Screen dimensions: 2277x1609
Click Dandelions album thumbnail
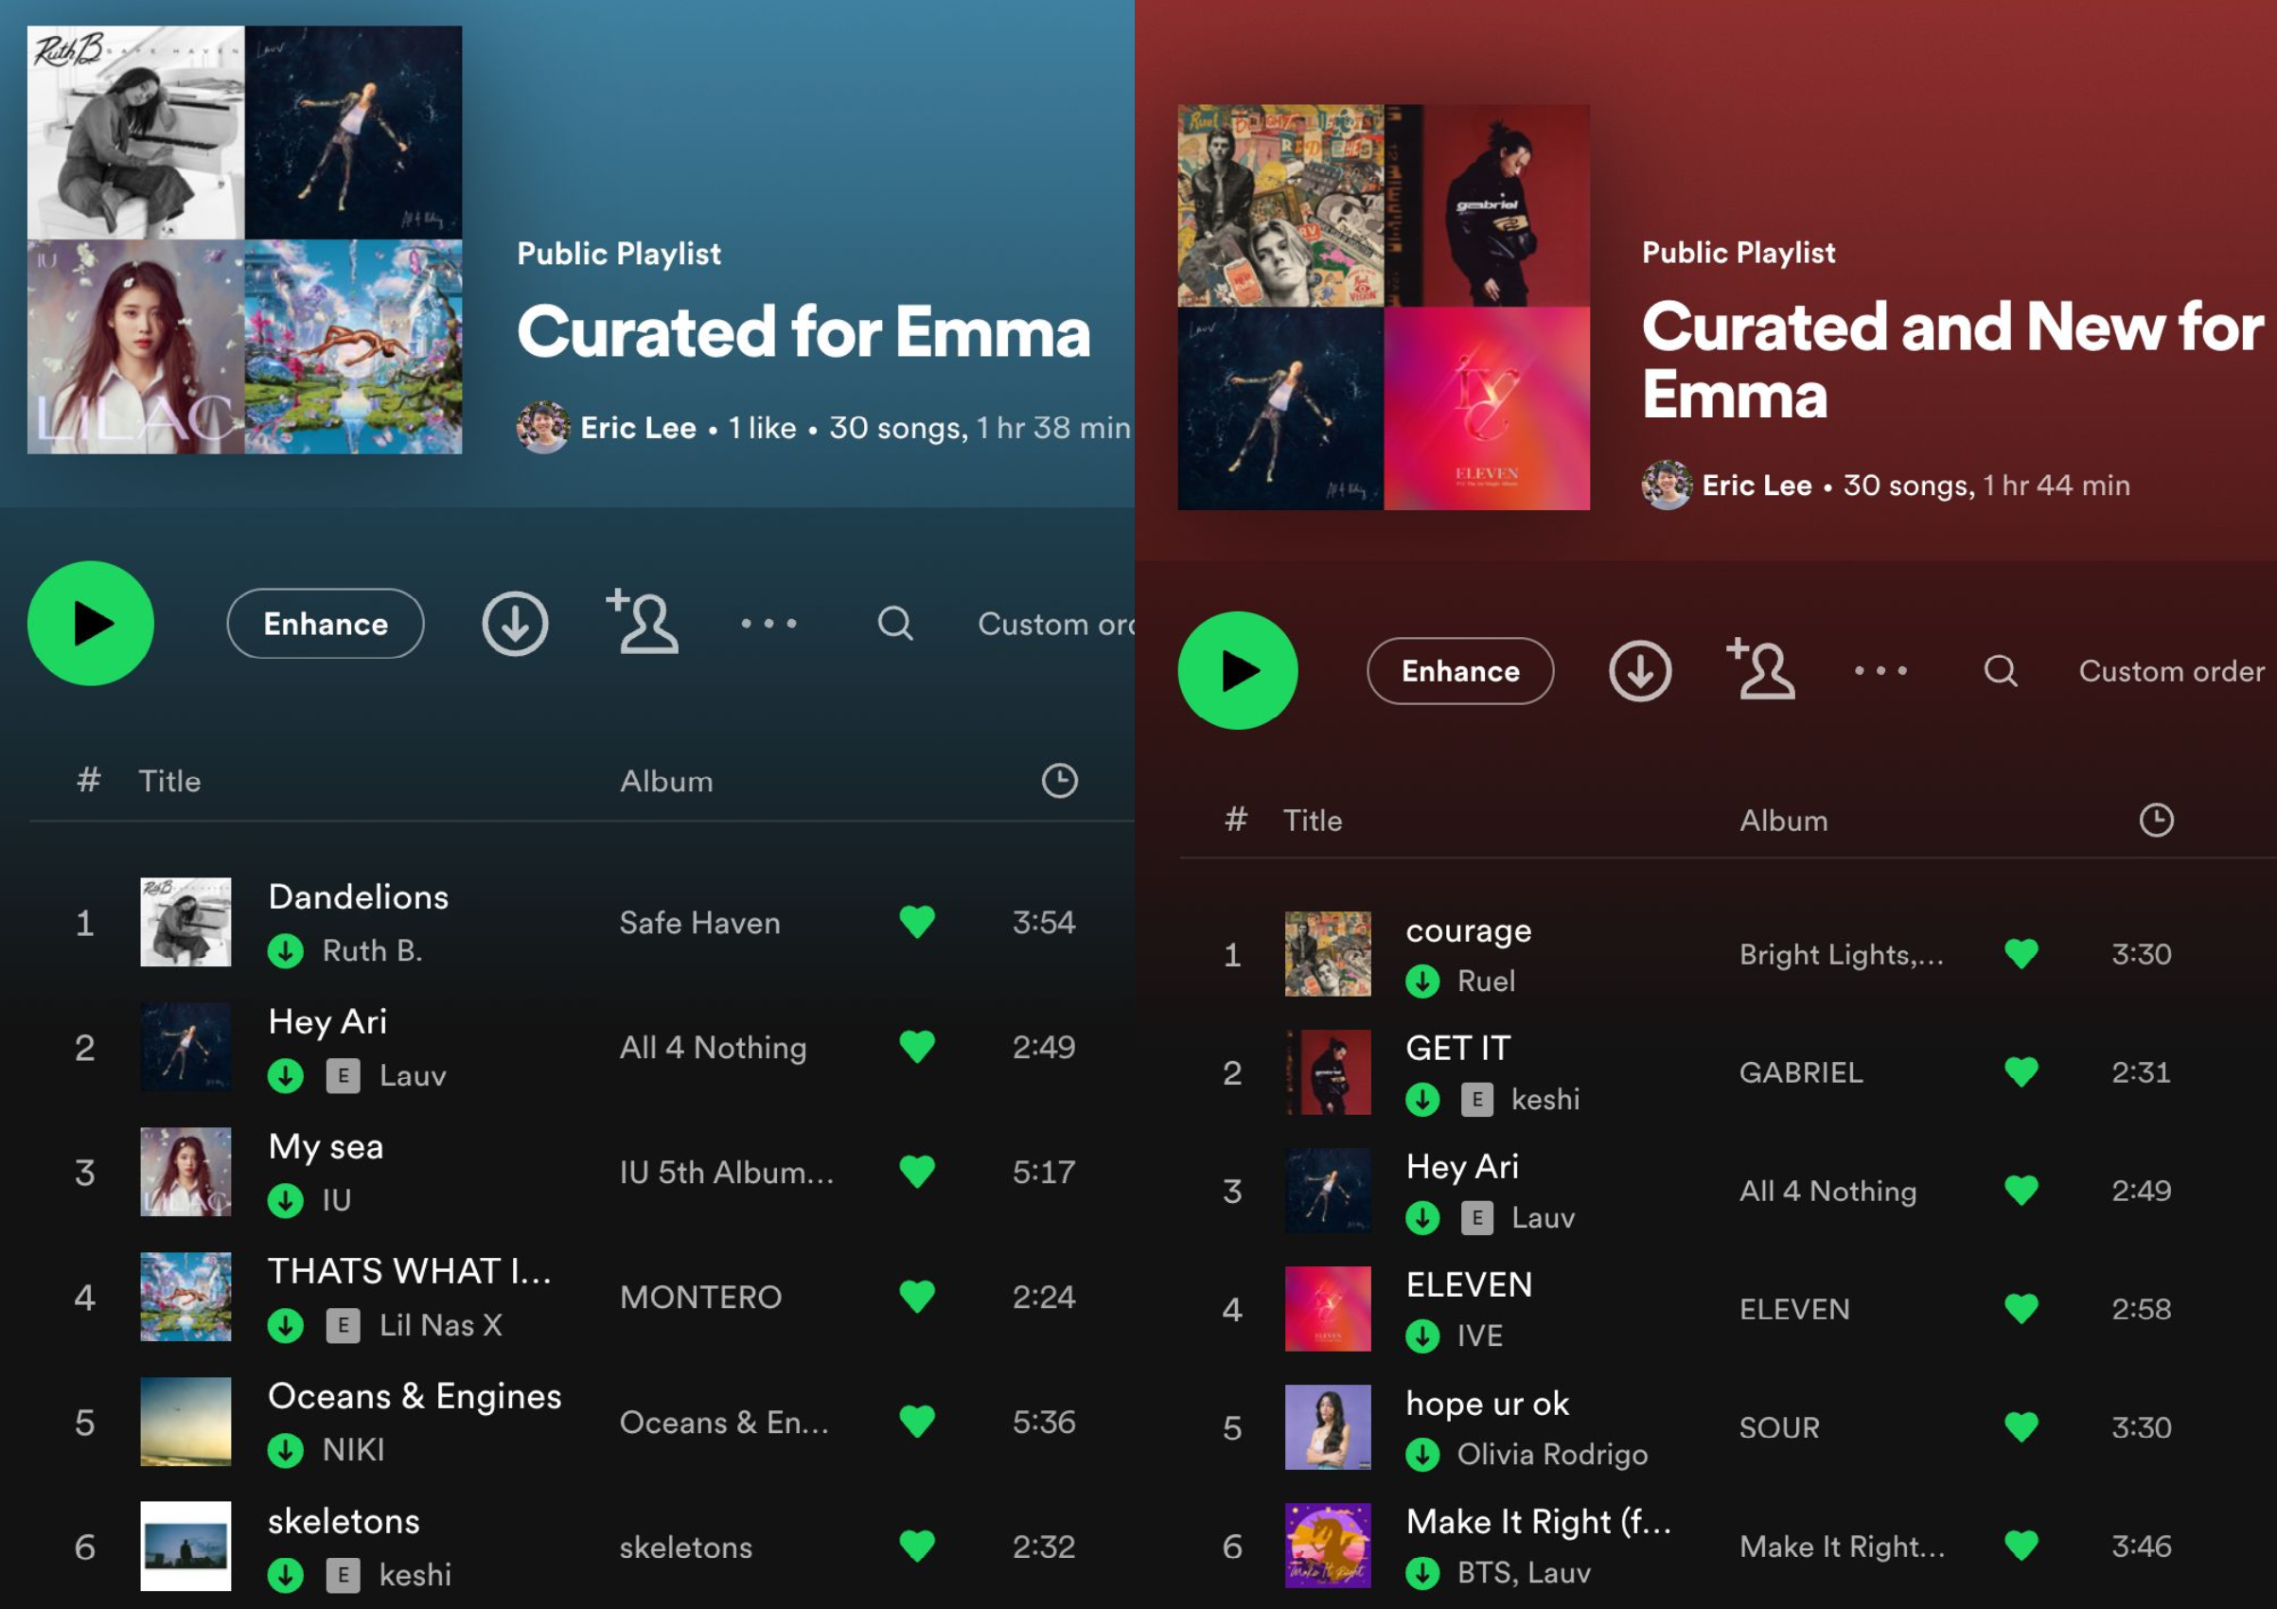[185, 922]
